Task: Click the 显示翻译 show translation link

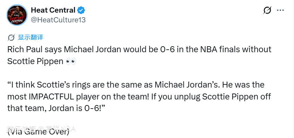Action: (x=30, y=37)
